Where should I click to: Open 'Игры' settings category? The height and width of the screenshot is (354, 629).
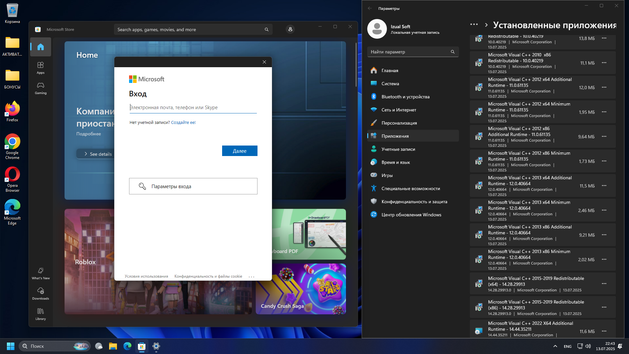[413, 175]
